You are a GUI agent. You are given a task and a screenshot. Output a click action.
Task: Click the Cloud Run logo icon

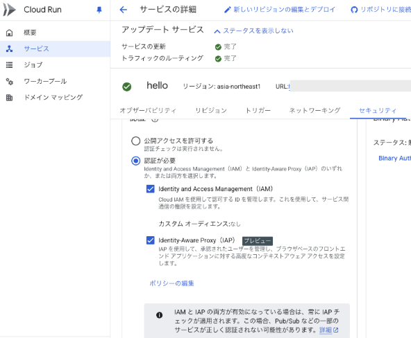click(x=9, y=10)
